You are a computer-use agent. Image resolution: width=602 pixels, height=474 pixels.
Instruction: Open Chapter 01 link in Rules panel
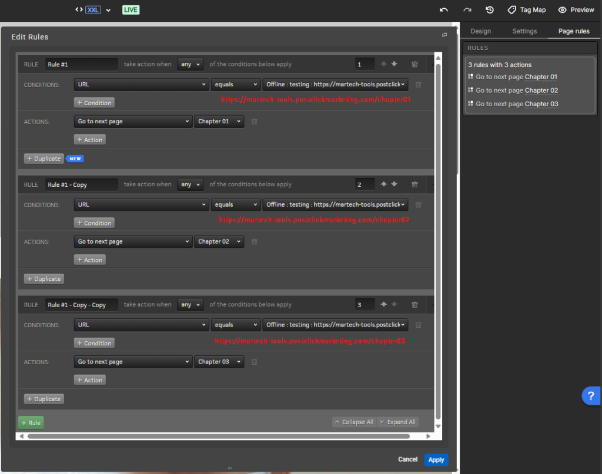(541, 77)
